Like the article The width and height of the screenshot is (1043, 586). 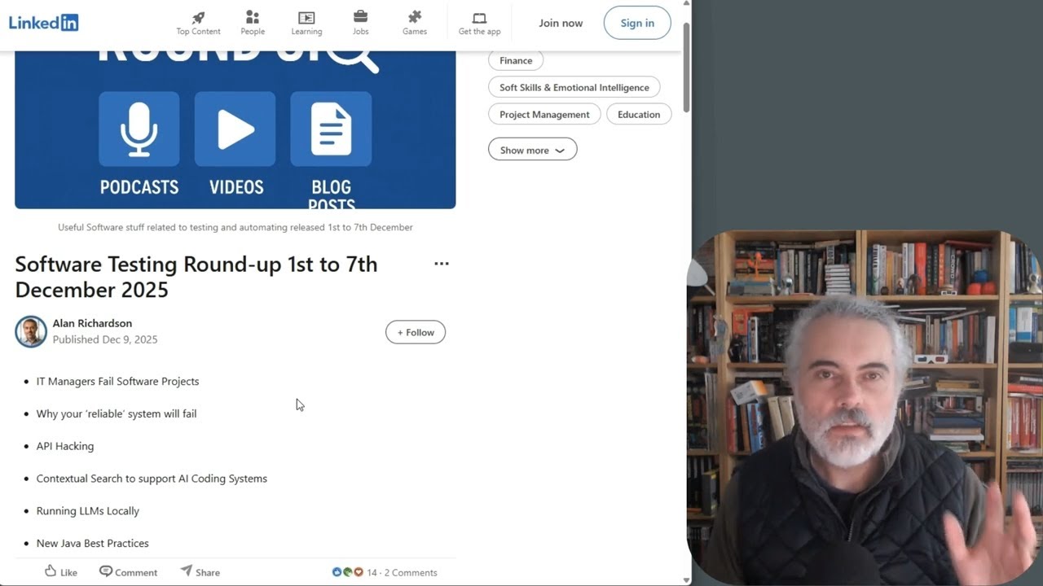(61, 572)
